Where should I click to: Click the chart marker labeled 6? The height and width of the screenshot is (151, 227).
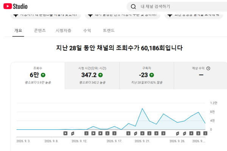tap(142, 133)
